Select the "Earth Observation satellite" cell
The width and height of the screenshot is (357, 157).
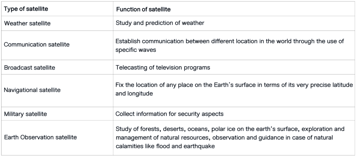(x=57, y=138)
